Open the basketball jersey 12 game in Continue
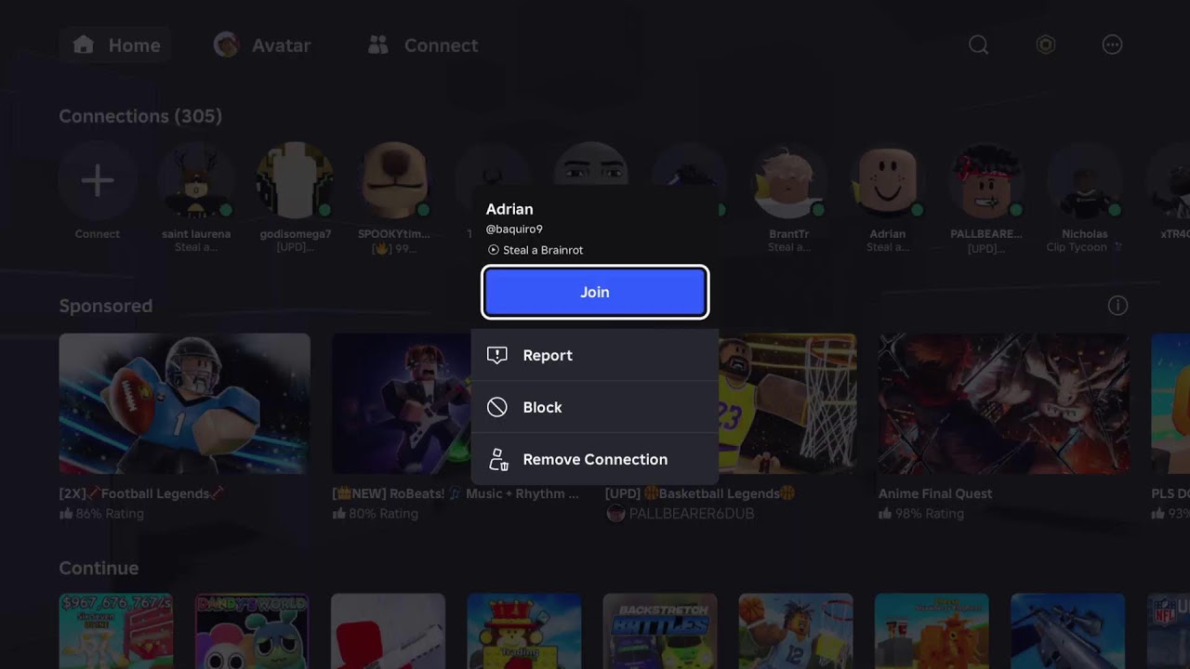Screen dimensions: 1190x669 (796, 631)
